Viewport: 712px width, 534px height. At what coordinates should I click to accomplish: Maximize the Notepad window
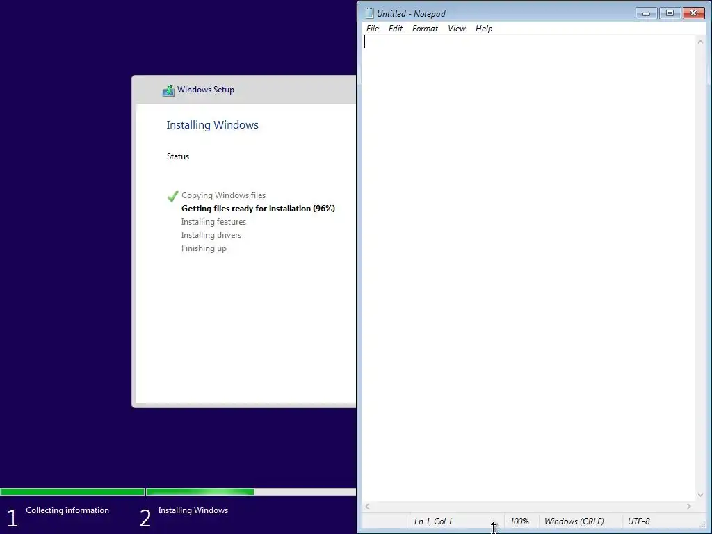pyautogui.click(x=670, y=13)
